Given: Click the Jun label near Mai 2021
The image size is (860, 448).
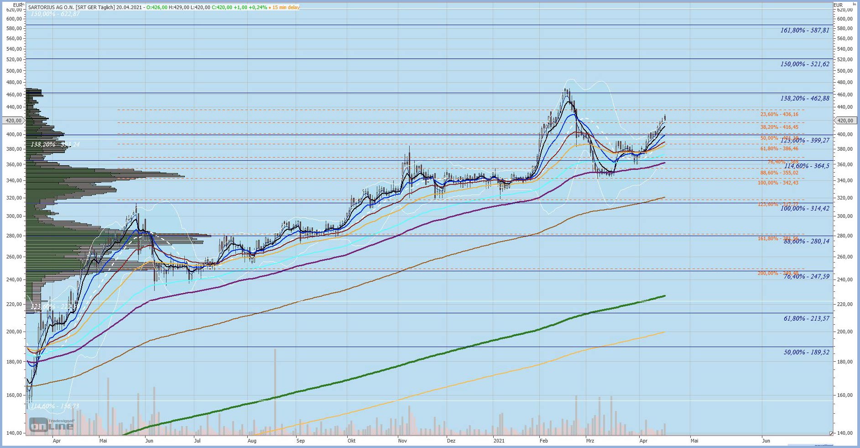Looking at the screenshot, I should pyautogui.click(x=766, y=441).
